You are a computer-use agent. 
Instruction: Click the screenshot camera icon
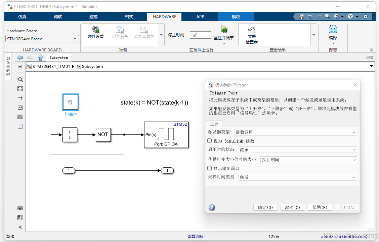(20, 208)
